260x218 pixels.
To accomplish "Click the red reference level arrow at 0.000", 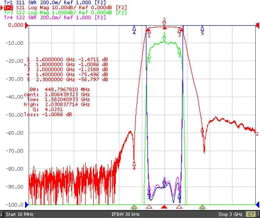I will 27,25.
